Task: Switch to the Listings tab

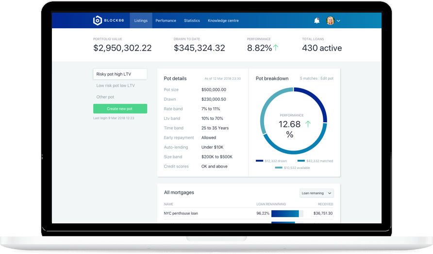Action: click(x=141, y=20)
